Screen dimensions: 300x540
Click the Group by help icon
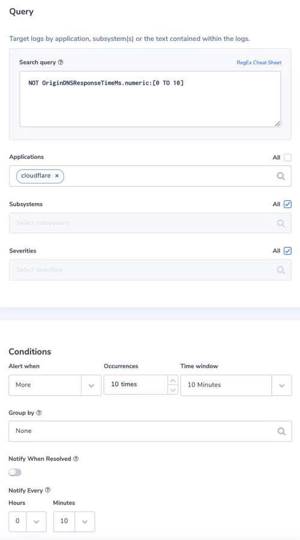pyautogui.click(x=39, y=413)
